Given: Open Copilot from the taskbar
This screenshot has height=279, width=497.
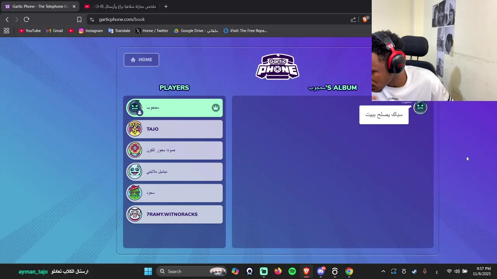Looking at the screenshot, I should click(235, 271).
